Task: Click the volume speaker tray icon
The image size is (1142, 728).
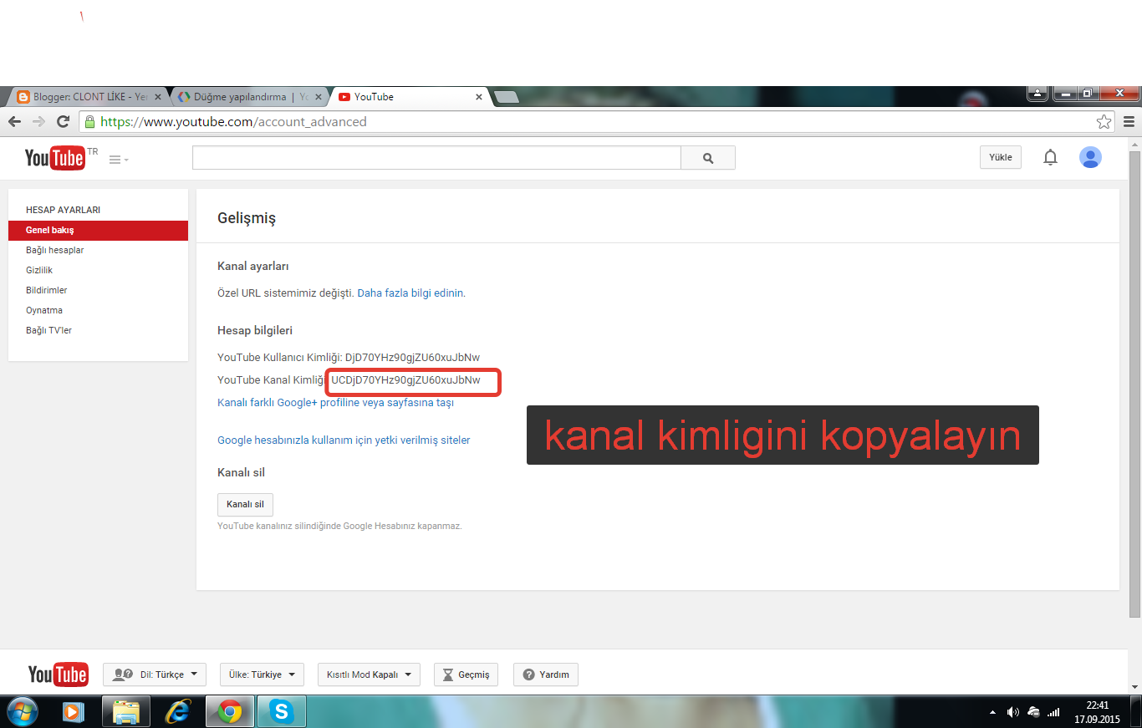Action: point(1013,712)
